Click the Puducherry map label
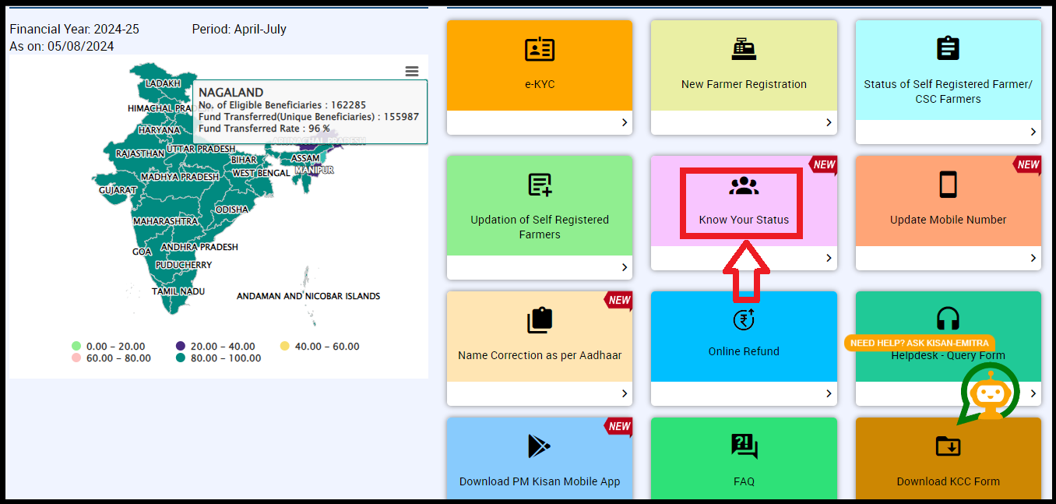This screenshot has height=504, width=1056. tap(184, 265)
